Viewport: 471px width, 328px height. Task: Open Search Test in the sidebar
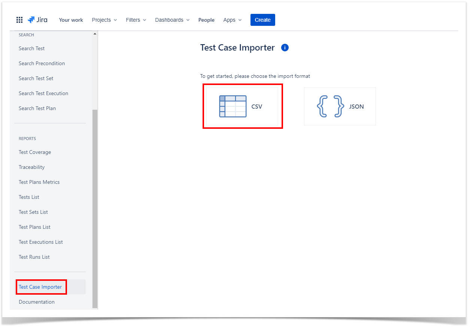pos(32,48)
